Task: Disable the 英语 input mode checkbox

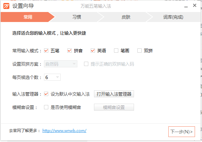Action: click(x=93, y=51)
